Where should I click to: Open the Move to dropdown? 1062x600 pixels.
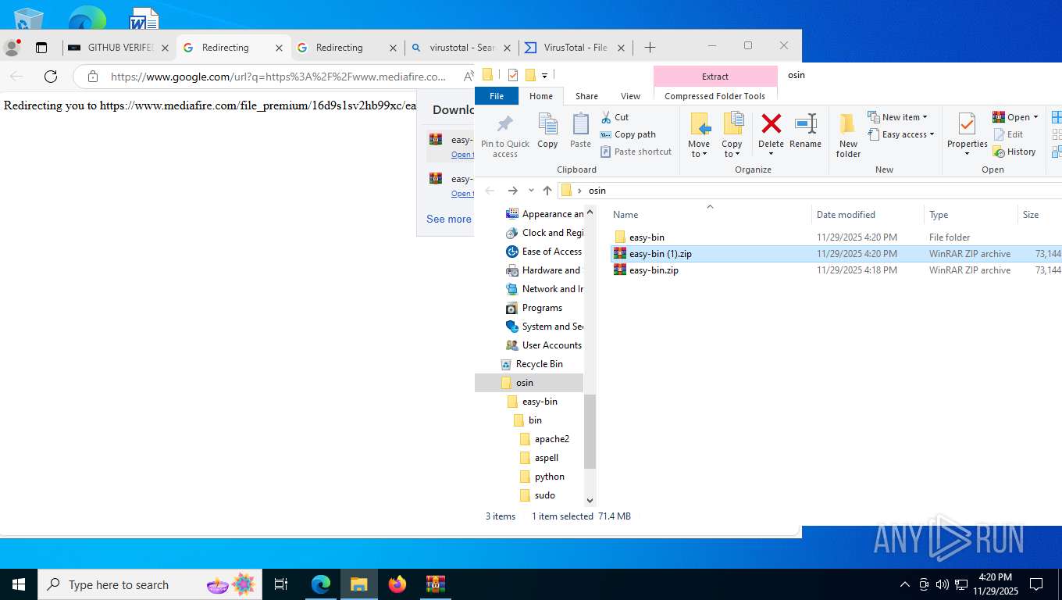click(x=699, y=148)
